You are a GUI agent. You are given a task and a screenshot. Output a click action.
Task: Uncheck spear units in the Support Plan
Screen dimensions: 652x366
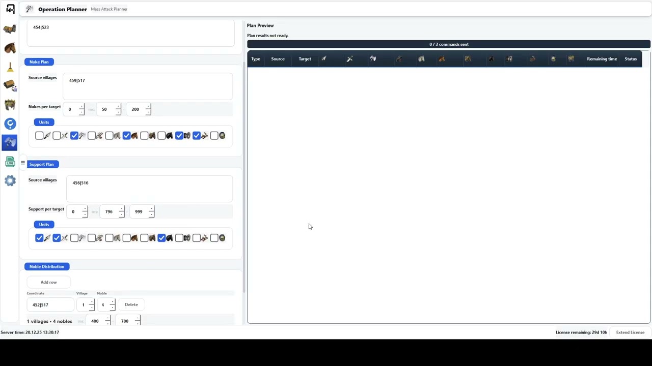click(x=39, y=237)
